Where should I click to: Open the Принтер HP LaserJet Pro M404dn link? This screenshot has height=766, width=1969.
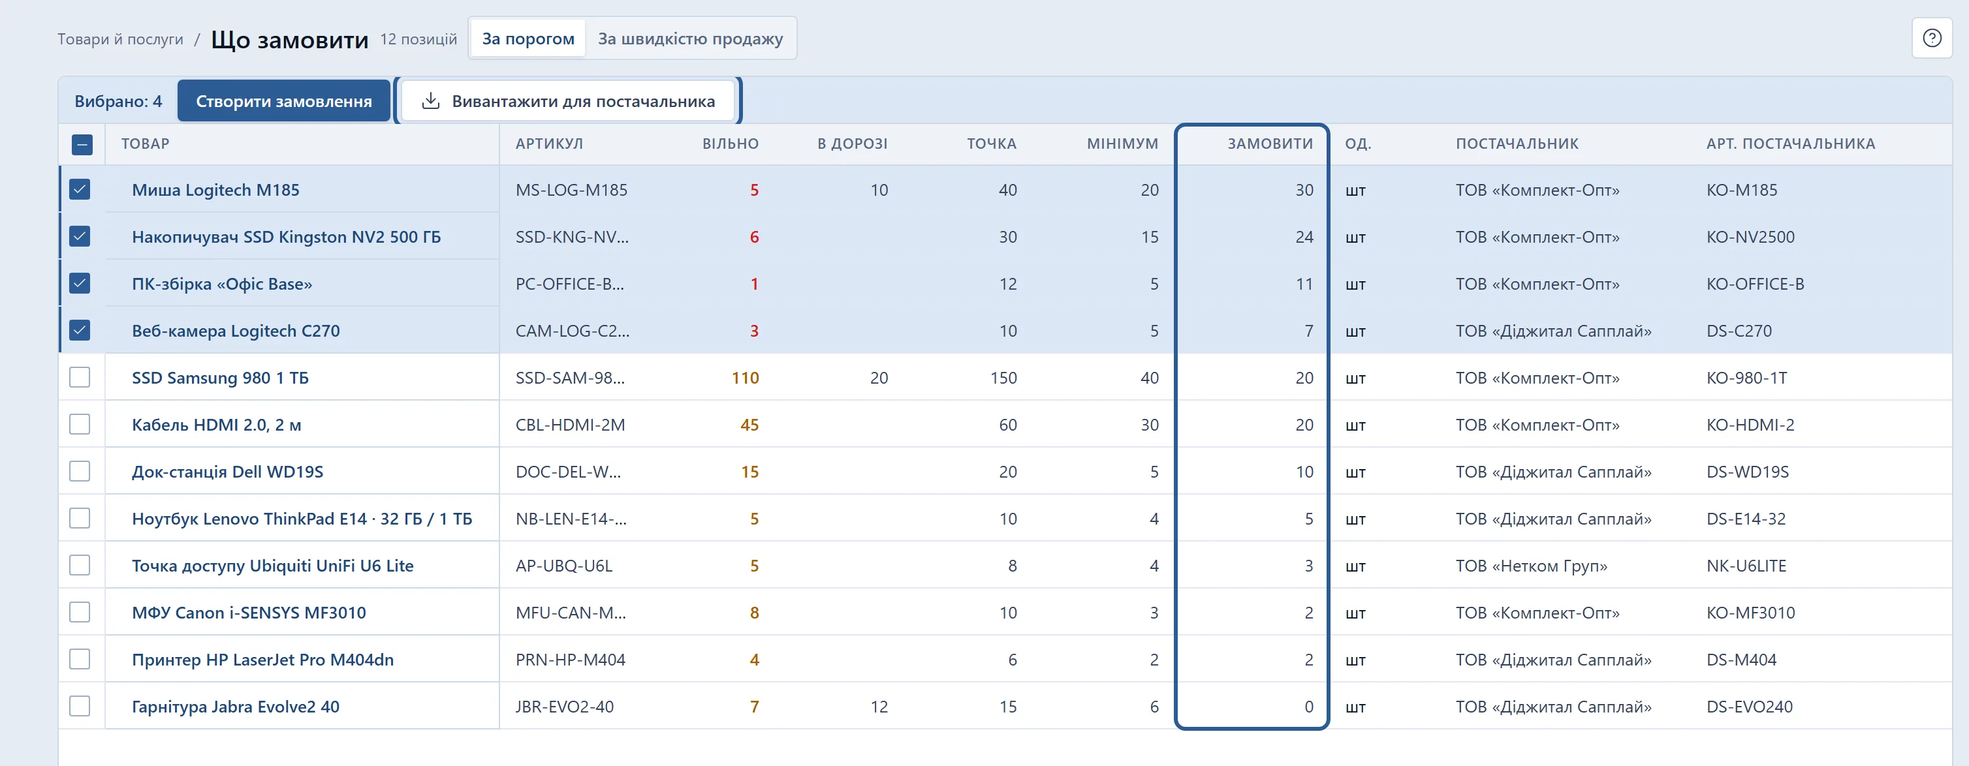click(262, 660)
